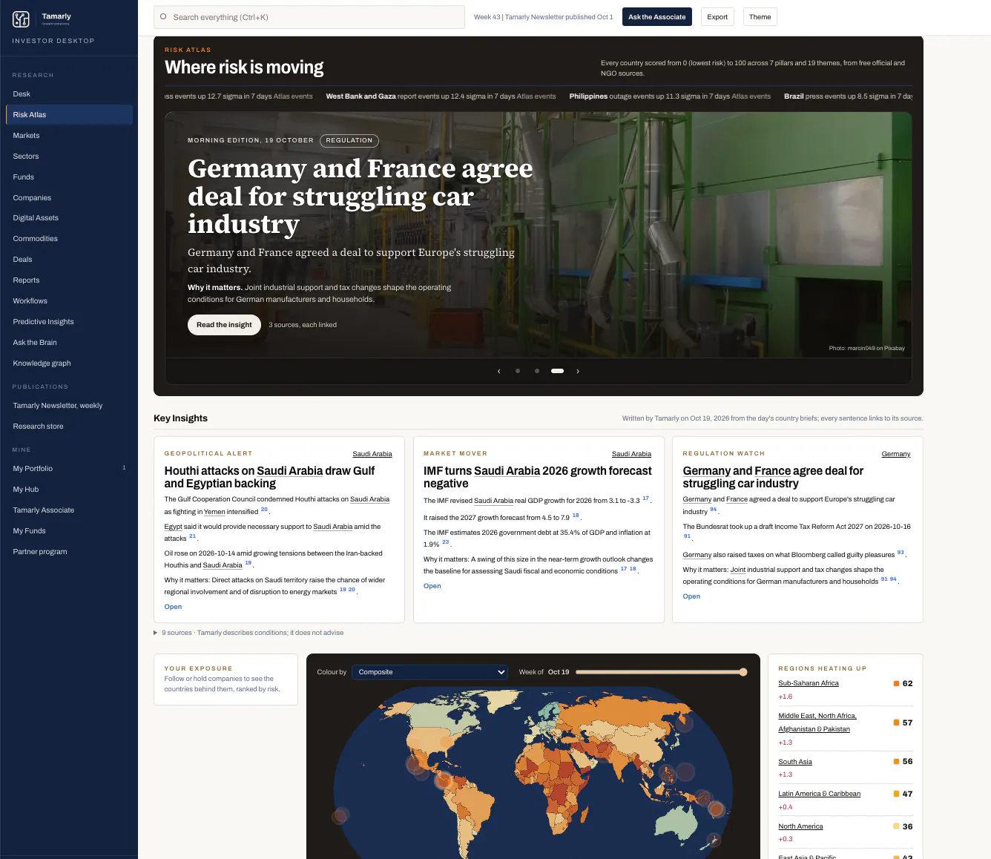Open My Portfolio in sidebar
Screen dimensions: 991x859
pos(69,469)
